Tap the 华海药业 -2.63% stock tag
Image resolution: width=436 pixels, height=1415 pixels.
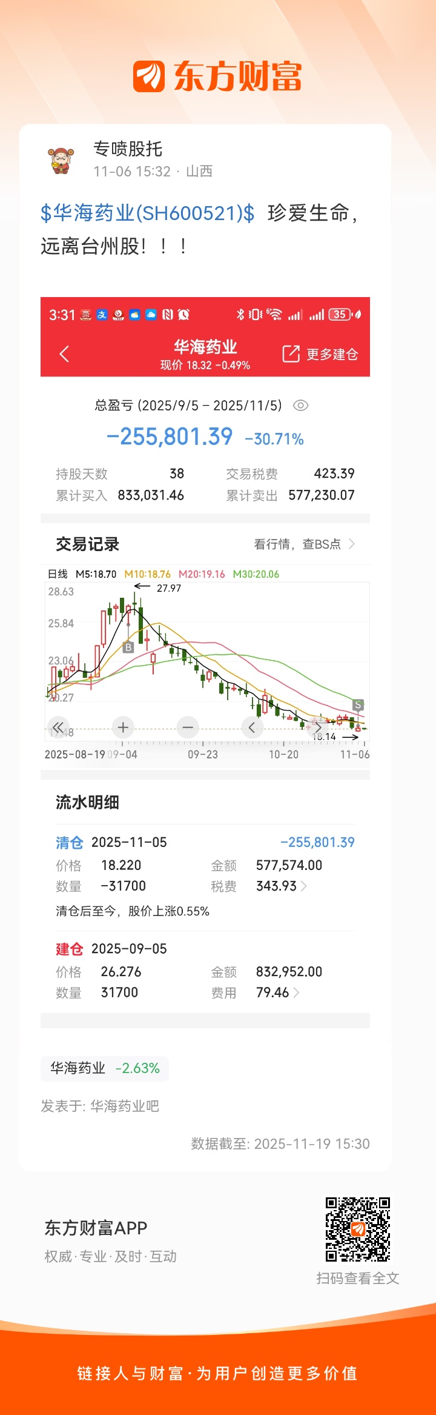tap(105, 1068)
